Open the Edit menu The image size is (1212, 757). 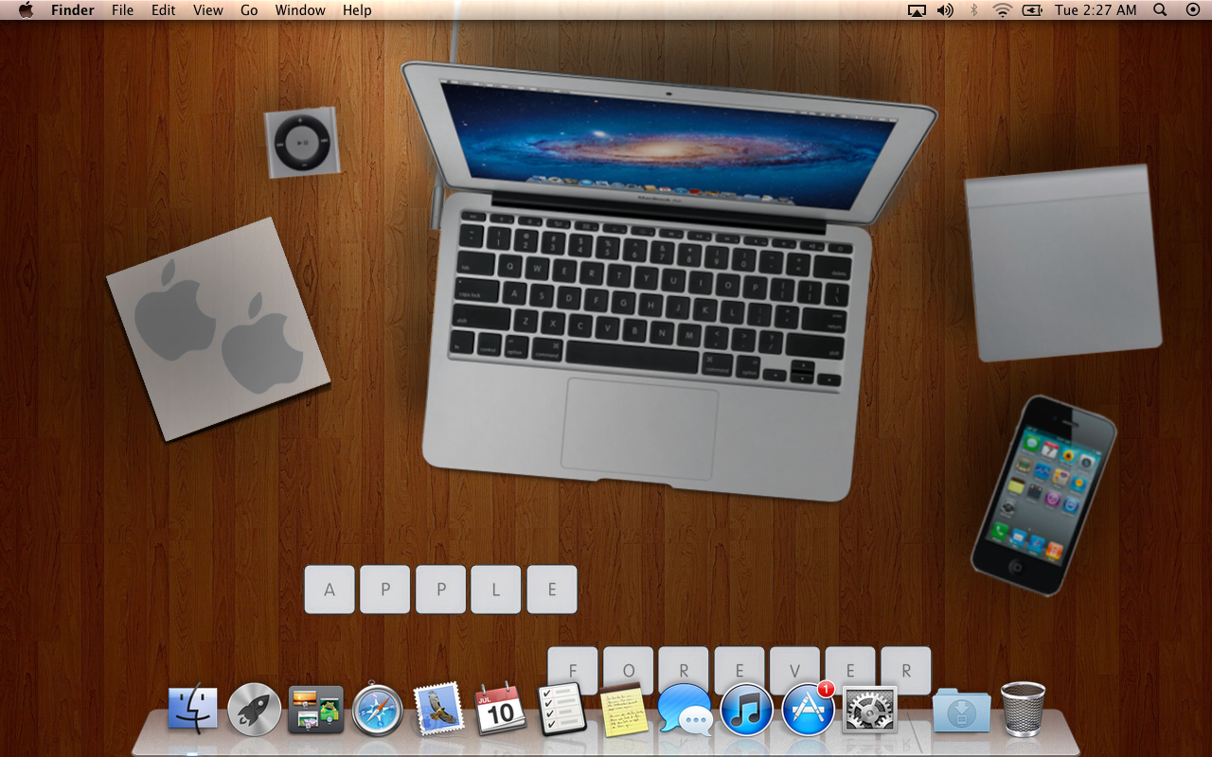click(164, 10)
